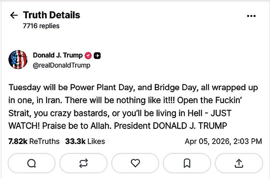Image resolution: width=270 pixels, height=179 pixels.
Task: Go back using the left arrow
Action: pyautogui.click(x=13, y=15)
